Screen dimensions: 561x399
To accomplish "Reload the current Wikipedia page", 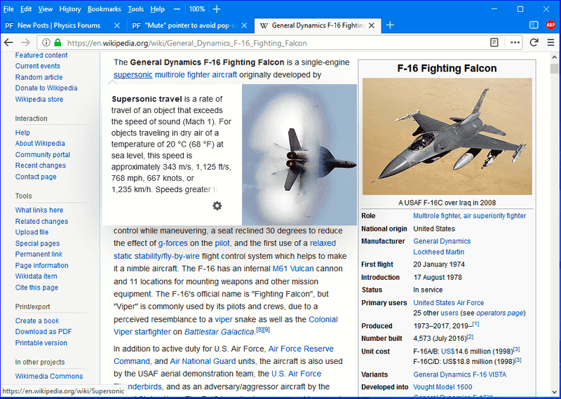I will pos(534,43).
